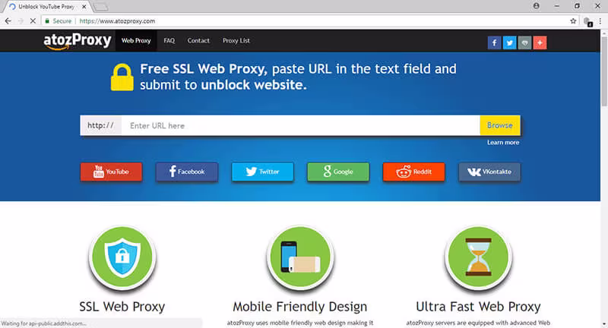Screen dimensions: 608x328
Task: Click the mobile phones icon
Action: coord(300,257)
